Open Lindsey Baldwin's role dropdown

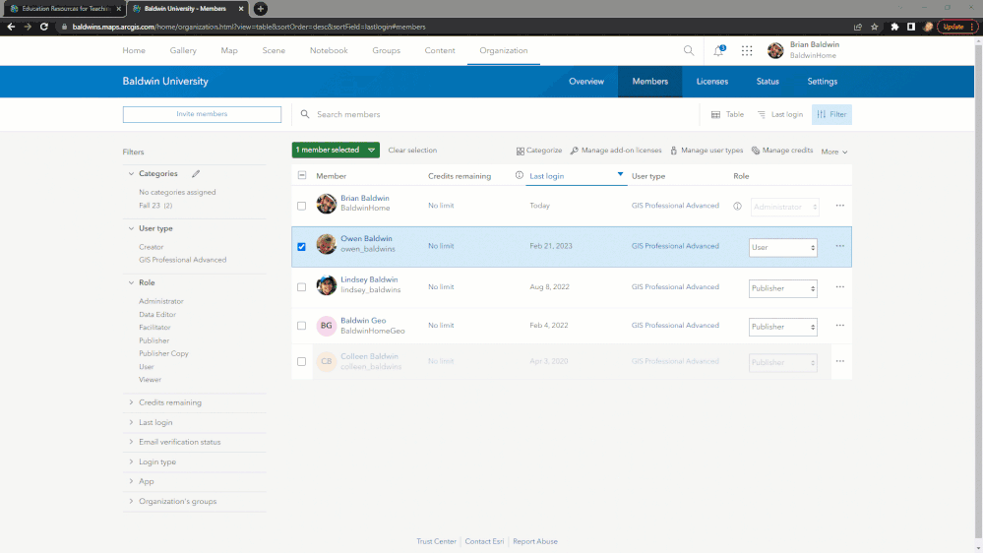[x=783, y=288]
